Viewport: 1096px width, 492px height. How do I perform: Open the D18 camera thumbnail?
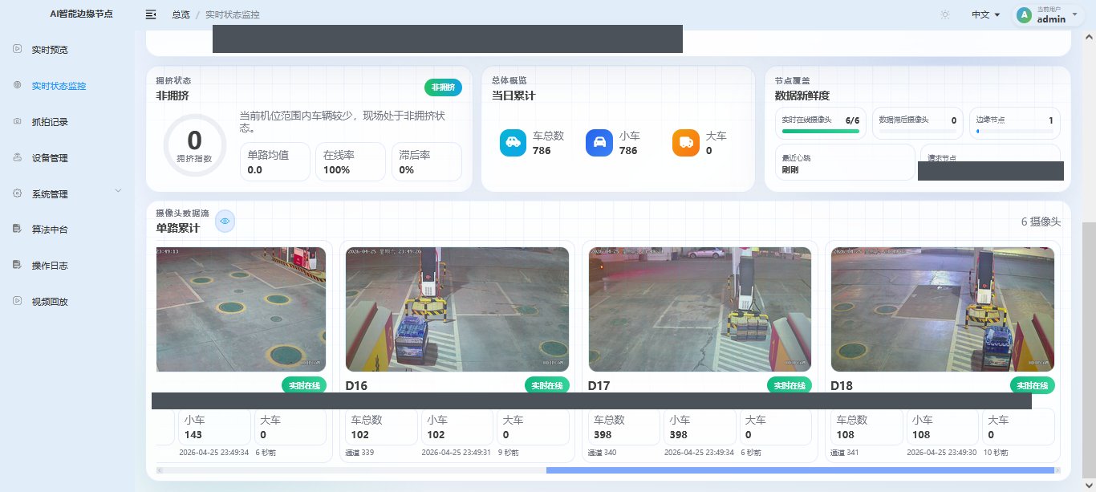click(943, 309)
